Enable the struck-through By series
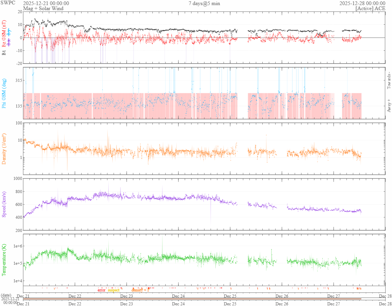Screen dimensions: 392x306 point(9,32)
